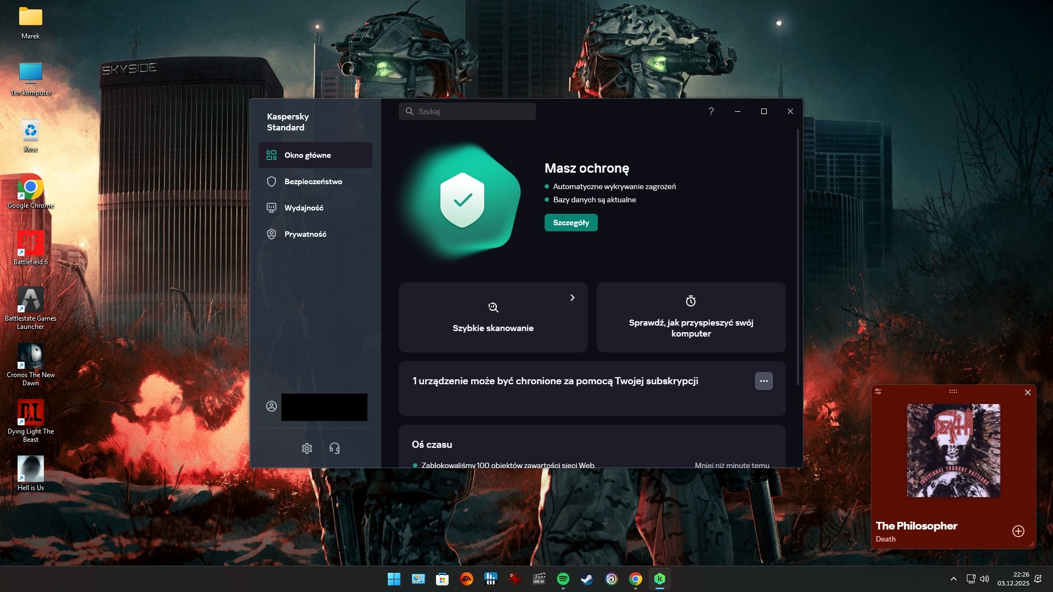The width and height of the screenshot is (1053, 592).
Task: Open the Bezpieczeństwo section
Action: click(313, 181)
